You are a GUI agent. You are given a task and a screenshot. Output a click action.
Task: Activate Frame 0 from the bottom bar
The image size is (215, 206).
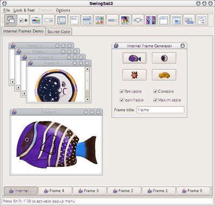pos(193,191)
